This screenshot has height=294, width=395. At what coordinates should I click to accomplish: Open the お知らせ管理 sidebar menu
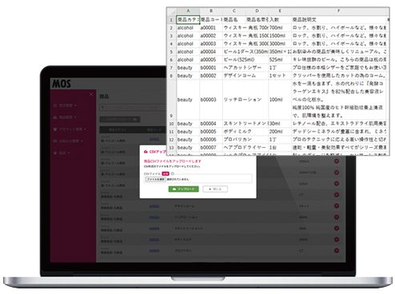click(68, 141)
